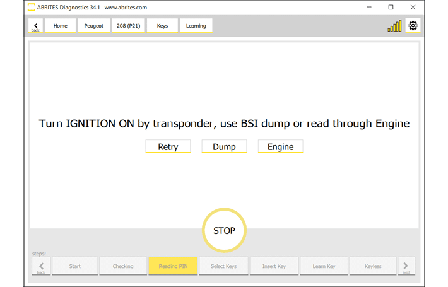
Task: Maximize the ABRITES Diagnostics window
Action: [391, 7]
